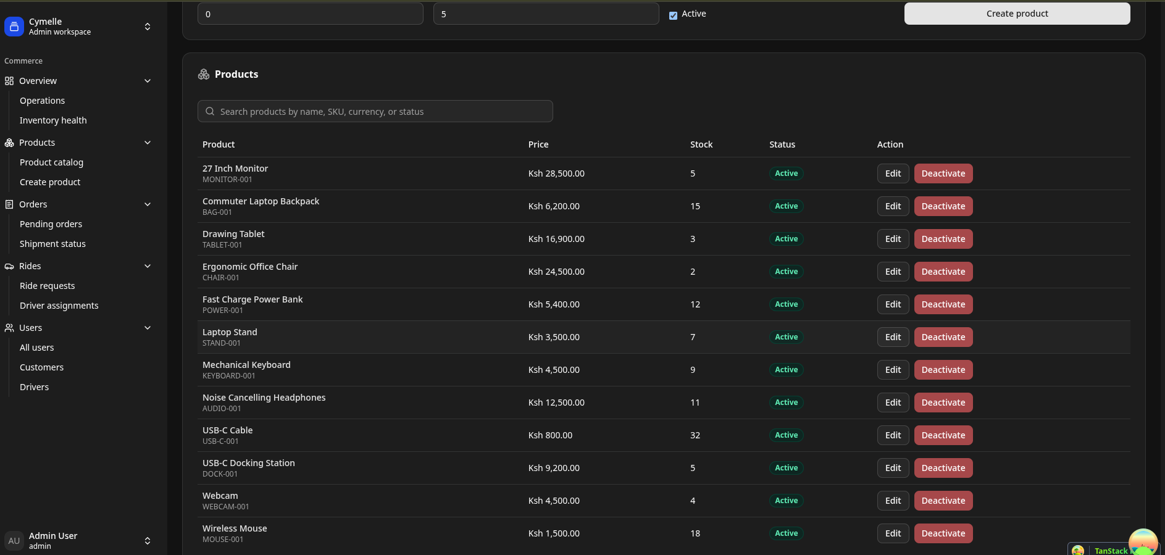The height and width of the screenshot is (555, 1165).
Task: Deactivate the USB-C Cable product
Action: point(943,435)
